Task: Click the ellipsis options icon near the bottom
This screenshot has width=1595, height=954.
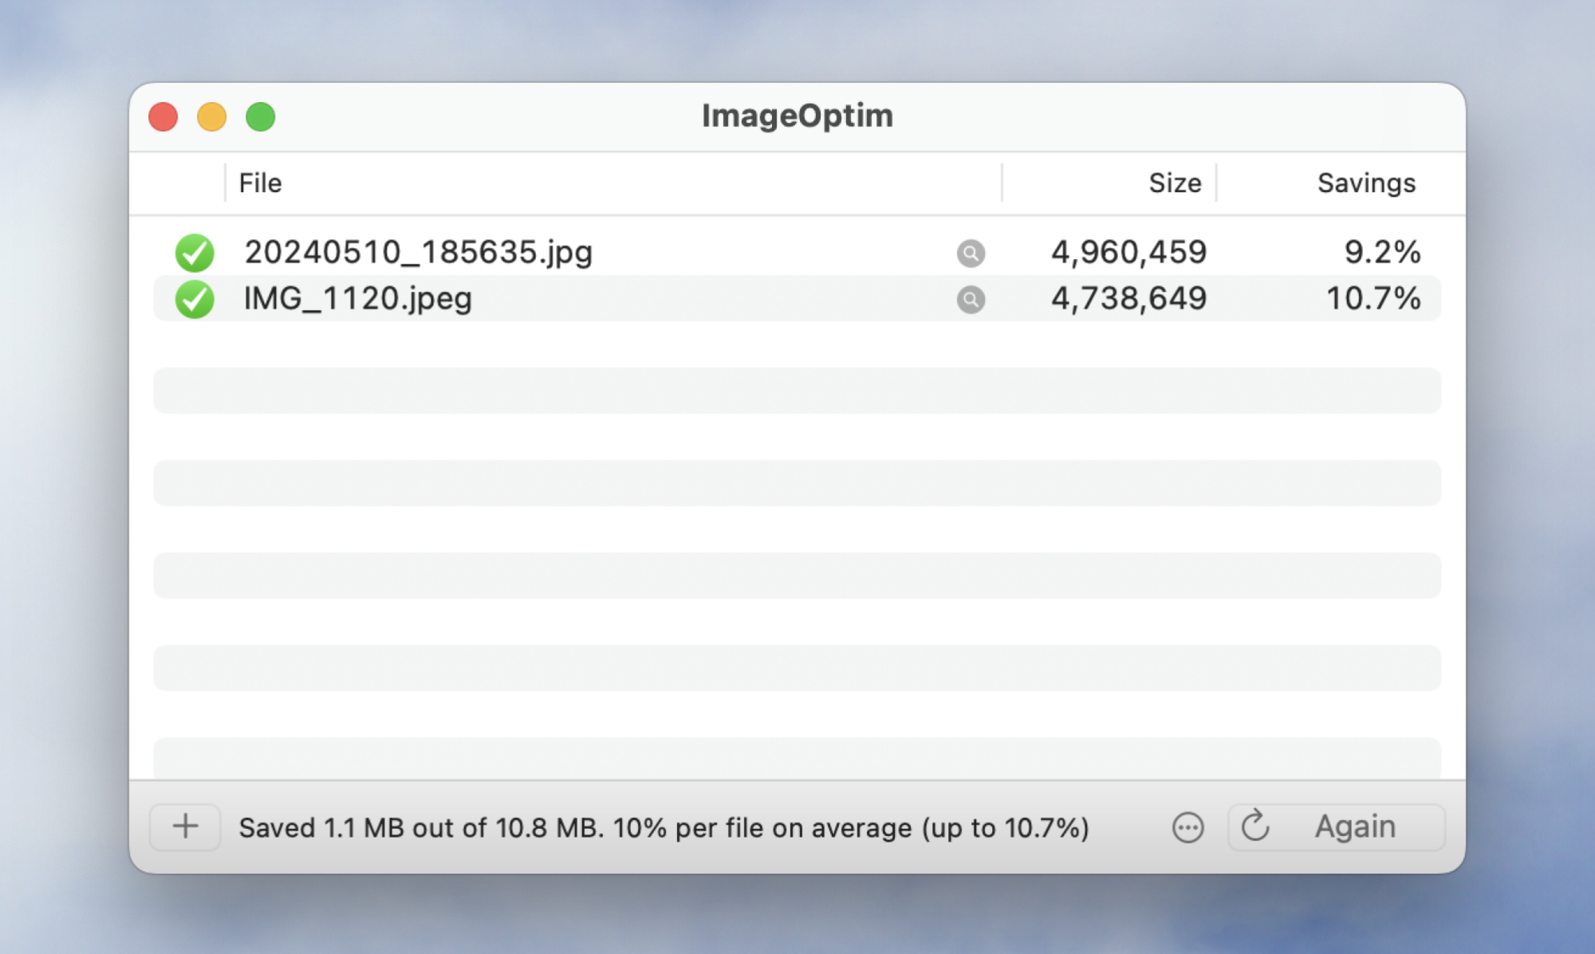Action: click(1187, 827)
